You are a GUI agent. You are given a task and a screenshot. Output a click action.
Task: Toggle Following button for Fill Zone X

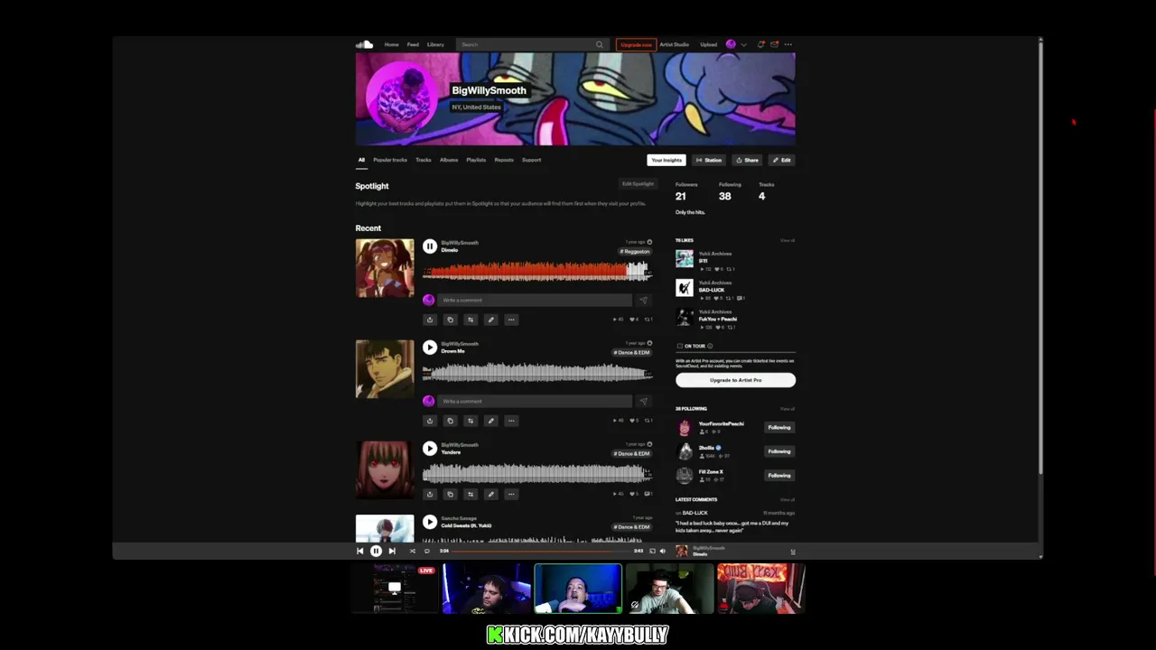779,476
